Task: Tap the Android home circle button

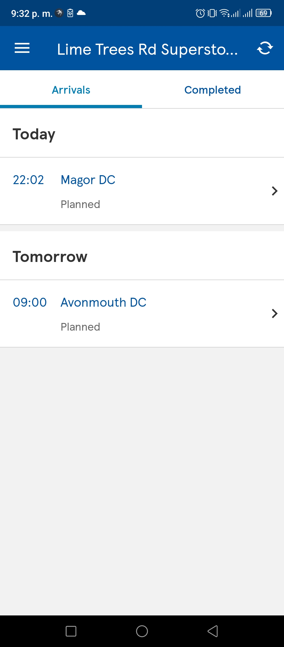Action: [142, 631]
